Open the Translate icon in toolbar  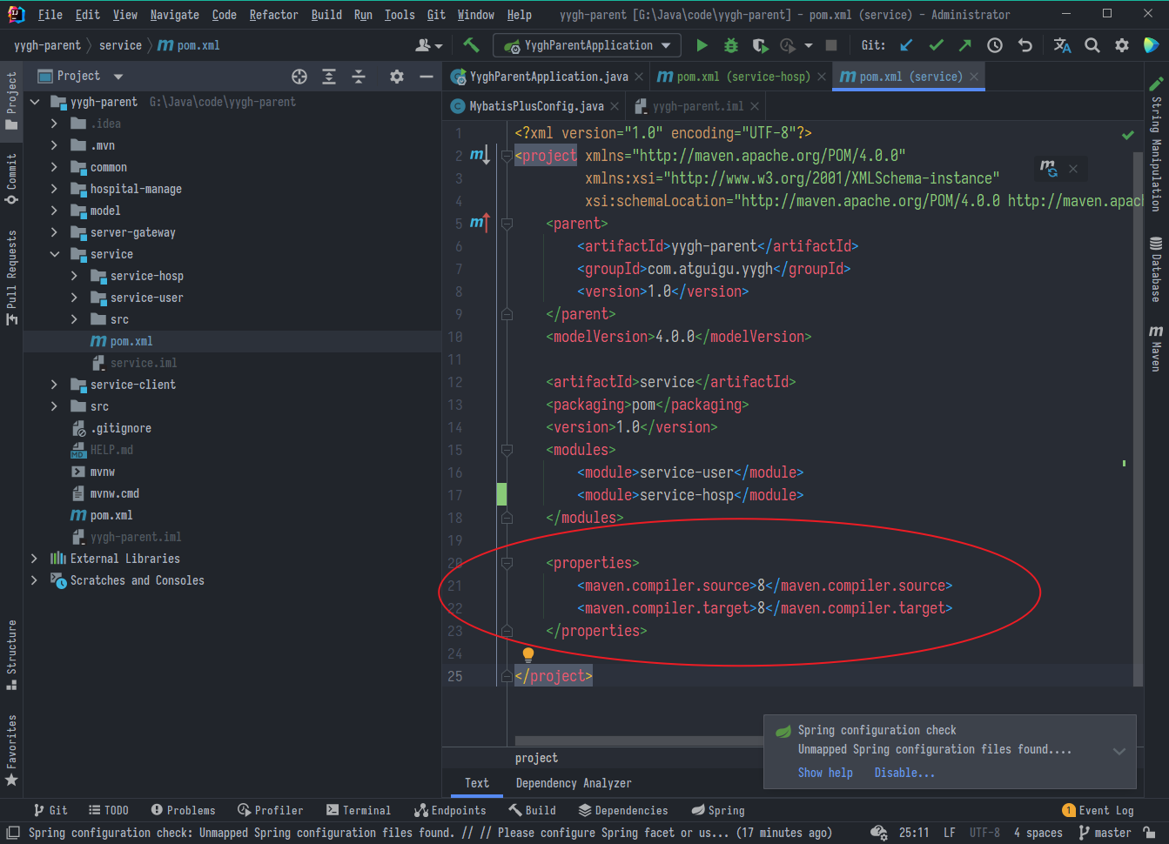[x=1062, y=45]
